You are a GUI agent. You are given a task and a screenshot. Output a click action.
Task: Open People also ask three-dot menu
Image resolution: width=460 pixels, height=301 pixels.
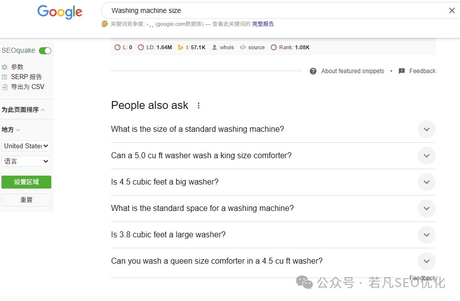pos(199,105)
